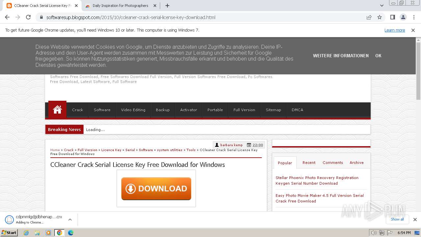Viewport: 421px width, 237px height.
Task: Open the Sitemap menu item
Action: coord(273,110)
